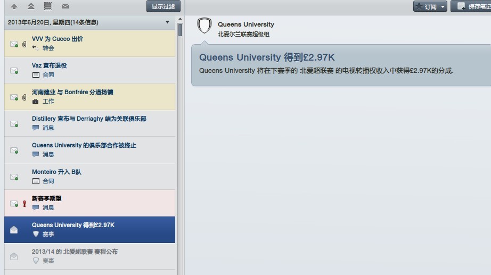This screenshot has height=275, width=491.
Task: Click the message list scrollbar thumb
Action: click(x=180, y=29)
